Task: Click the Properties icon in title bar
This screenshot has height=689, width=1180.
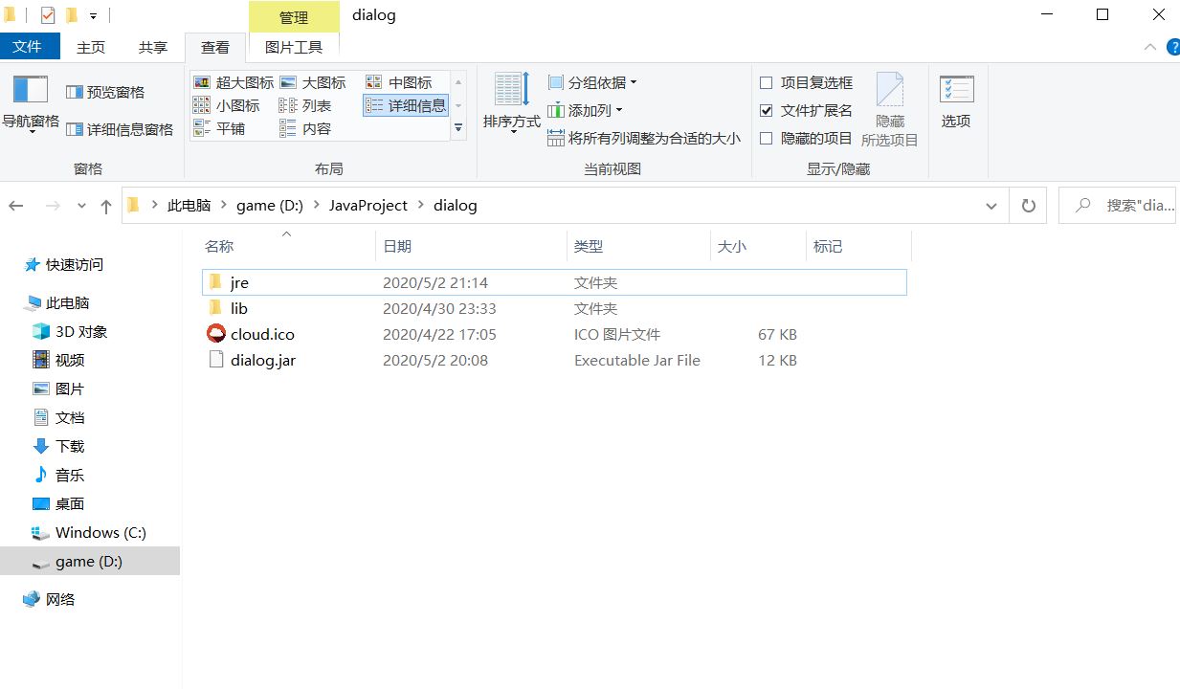Action: point(48,15)
